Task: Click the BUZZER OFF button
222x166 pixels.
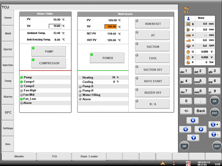Action: point(152,93)
